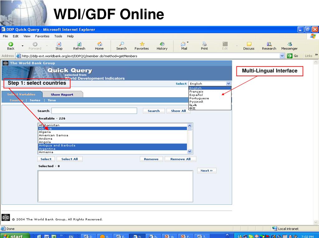The width and height of the screenshot is (319, 238).
Task: Select Antigua and Barbuda in the list
Action: (x=112, y=145)
